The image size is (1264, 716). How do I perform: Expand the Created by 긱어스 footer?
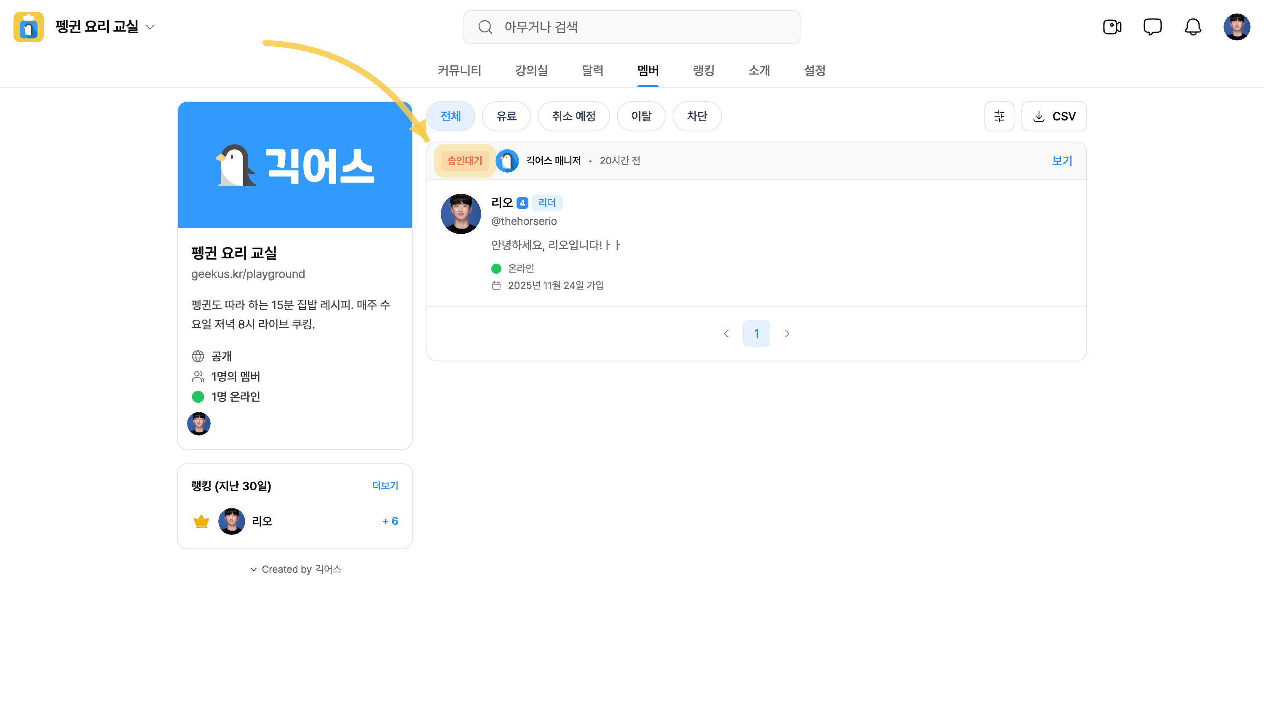pos(296,569)
